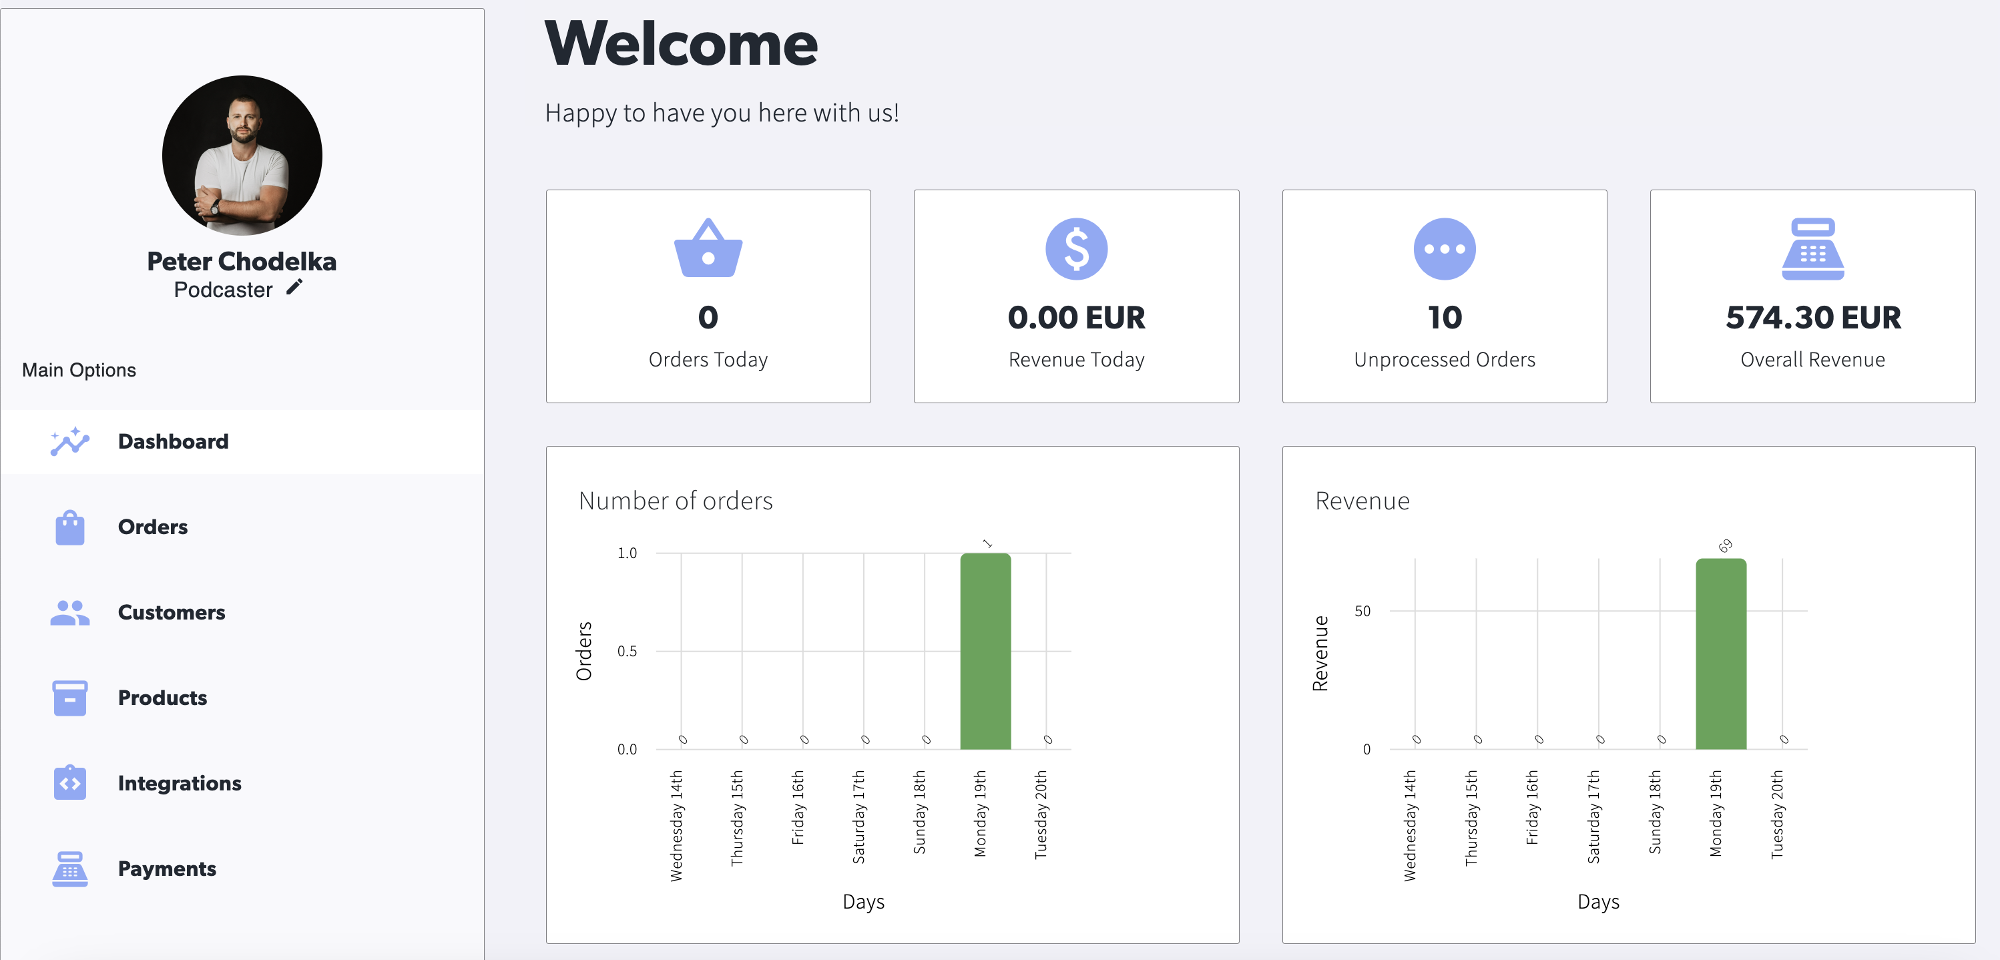Click Tuesday 20th label in revenue chart
Screen dimensions: 2000x960
[x=1776, y=814]
